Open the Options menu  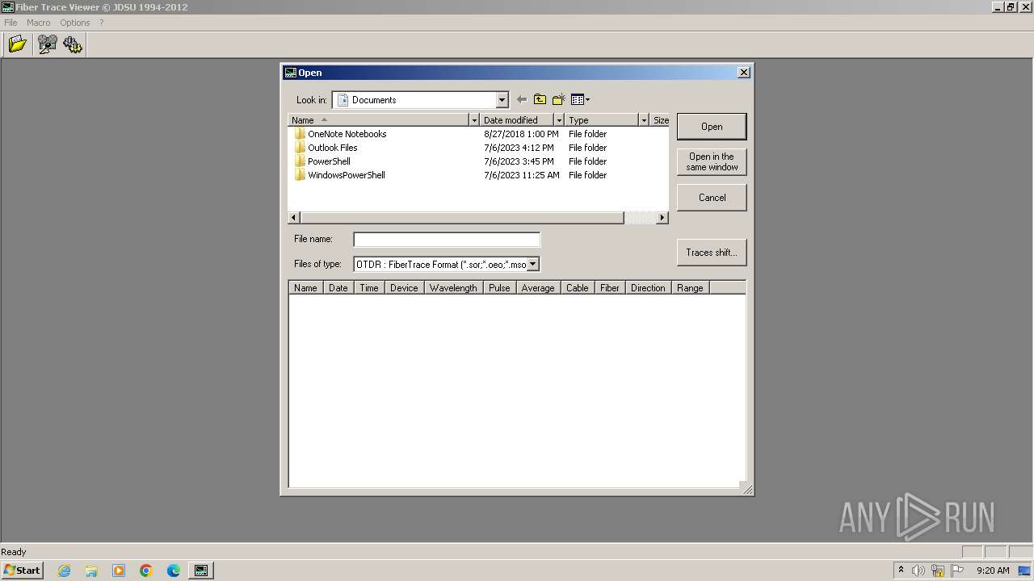click(74, 23)
